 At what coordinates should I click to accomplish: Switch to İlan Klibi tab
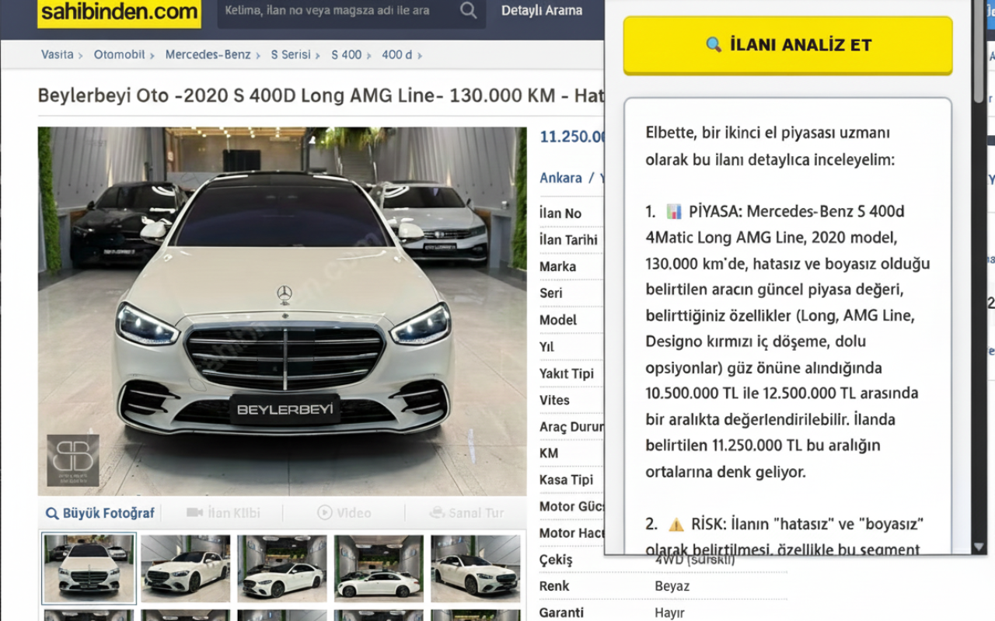(x=224, y=513)
